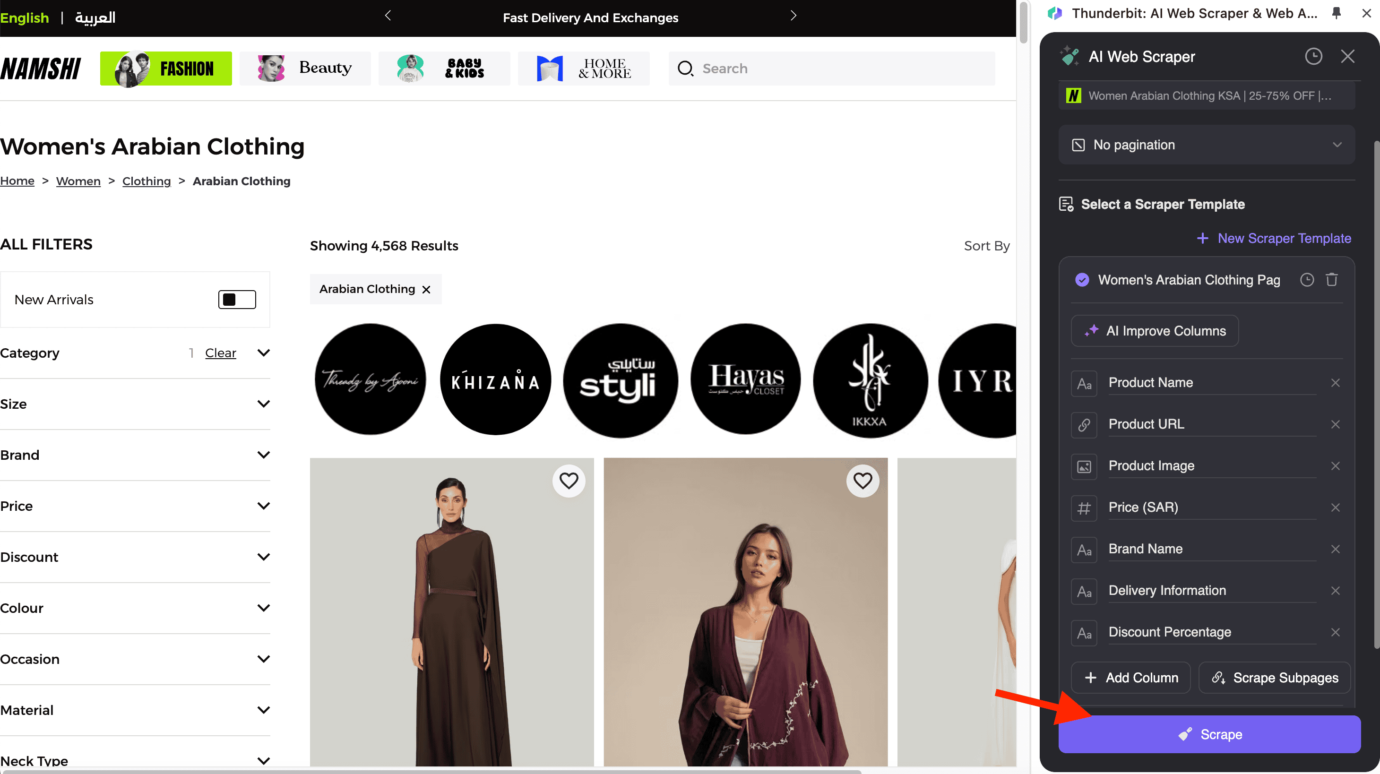Screen dimensions: 1380x774
Task: Expand the Colour filter section
Action: 263,608
